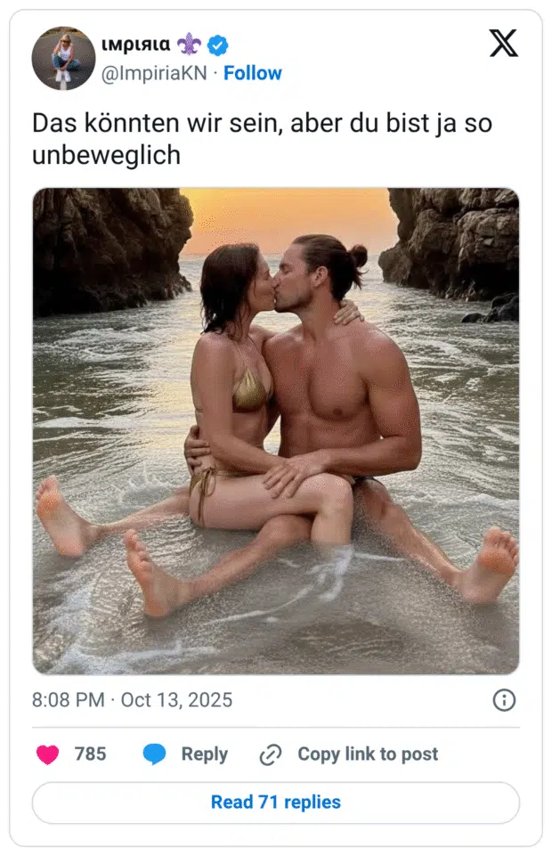Open the post info circle icon
The width and height of the screenshot is (552, 856).
coord(504,700)
